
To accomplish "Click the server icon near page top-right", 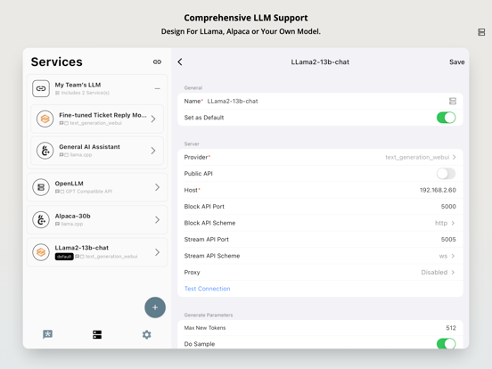I will (481, 32).
